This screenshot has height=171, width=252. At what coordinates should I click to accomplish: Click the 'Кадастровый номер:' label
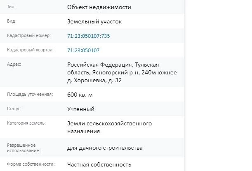pyautogui.click(x=29, y=36)
